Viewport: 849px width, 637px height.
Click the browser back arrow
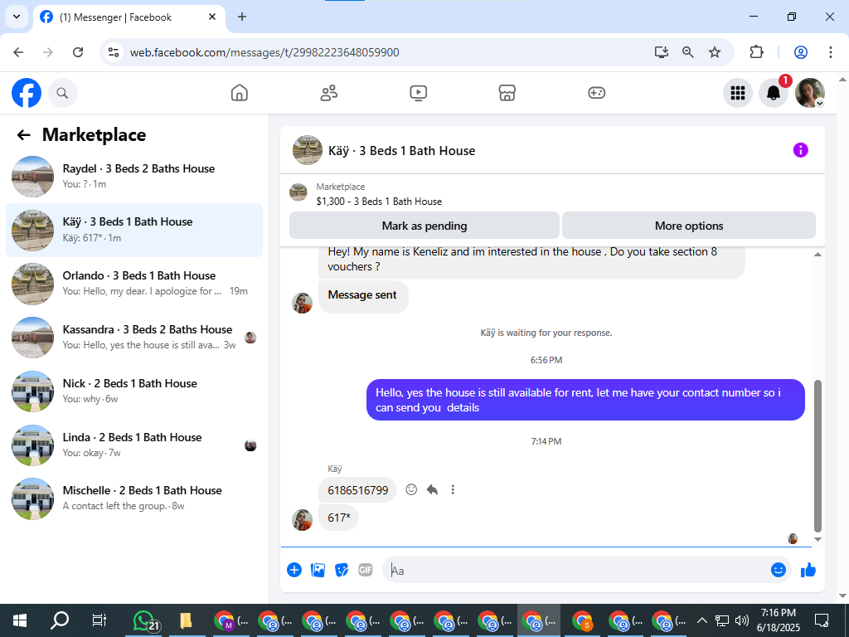click(x=18, y=52)
